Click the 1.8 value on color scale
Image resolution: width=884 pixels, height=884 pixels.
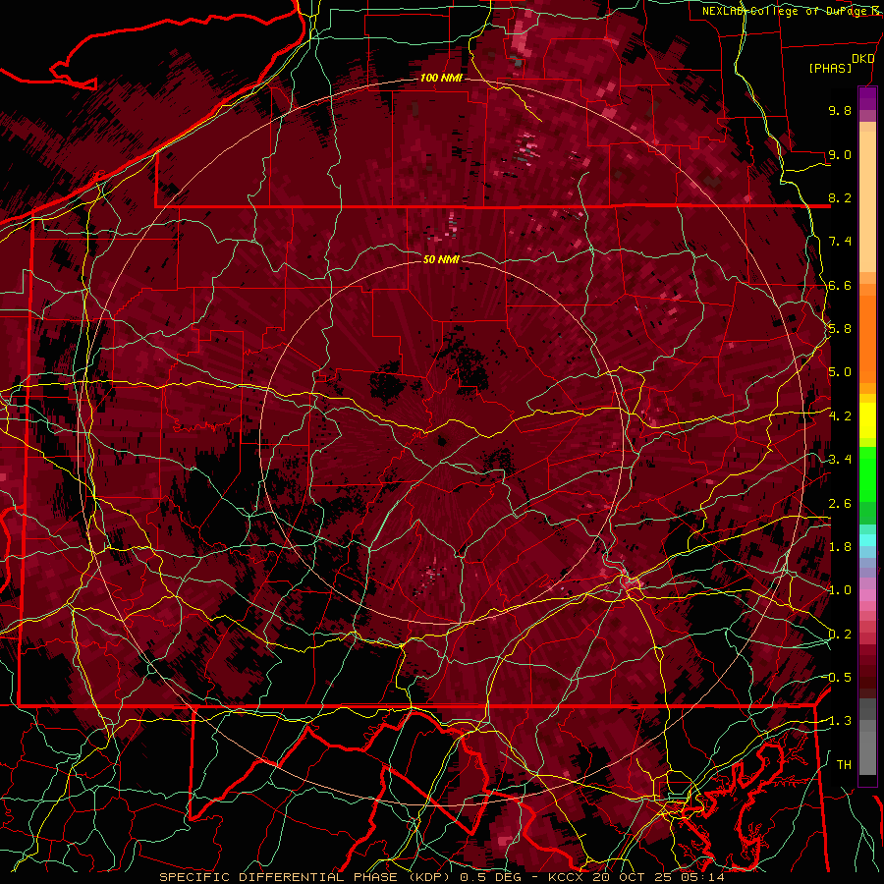point(840,547)
